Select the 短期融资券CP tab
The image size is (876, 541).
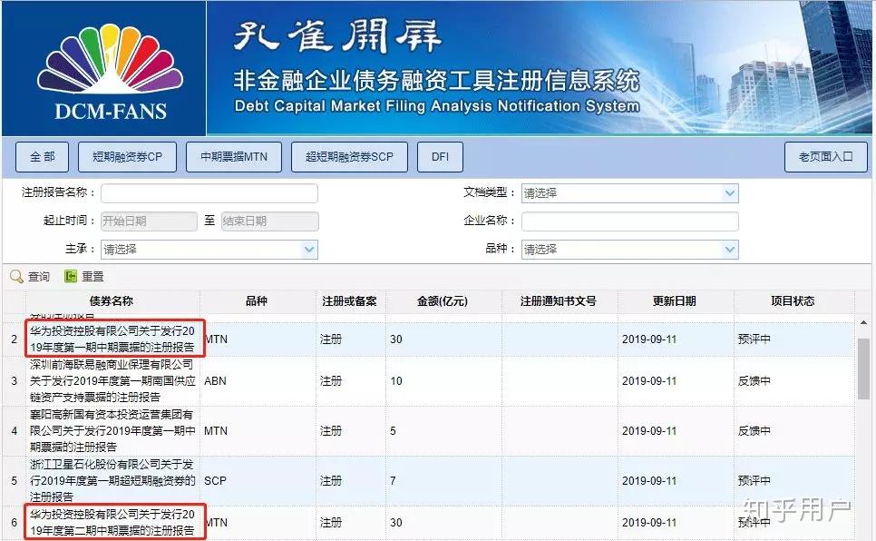click(x=127, y=157)
